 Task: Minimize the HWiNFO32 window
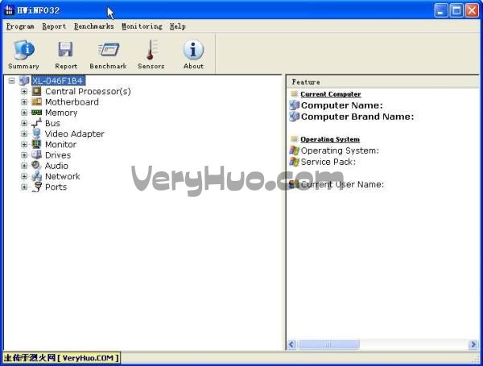(x=441, y=10)
